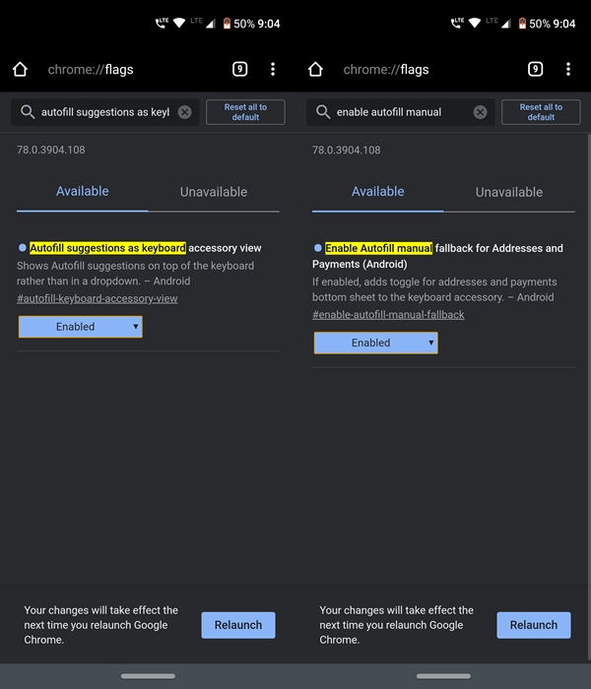591x689 pixels.
Task: Clear the 'autofill suggestions as keyl' search text
Action: tap(184, 112)
